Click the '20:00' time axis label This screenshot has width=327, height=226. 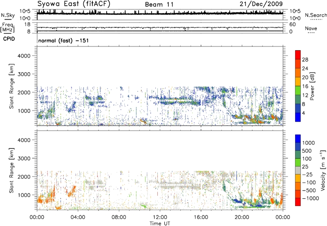pyautogui.click(x=242, y=217)
